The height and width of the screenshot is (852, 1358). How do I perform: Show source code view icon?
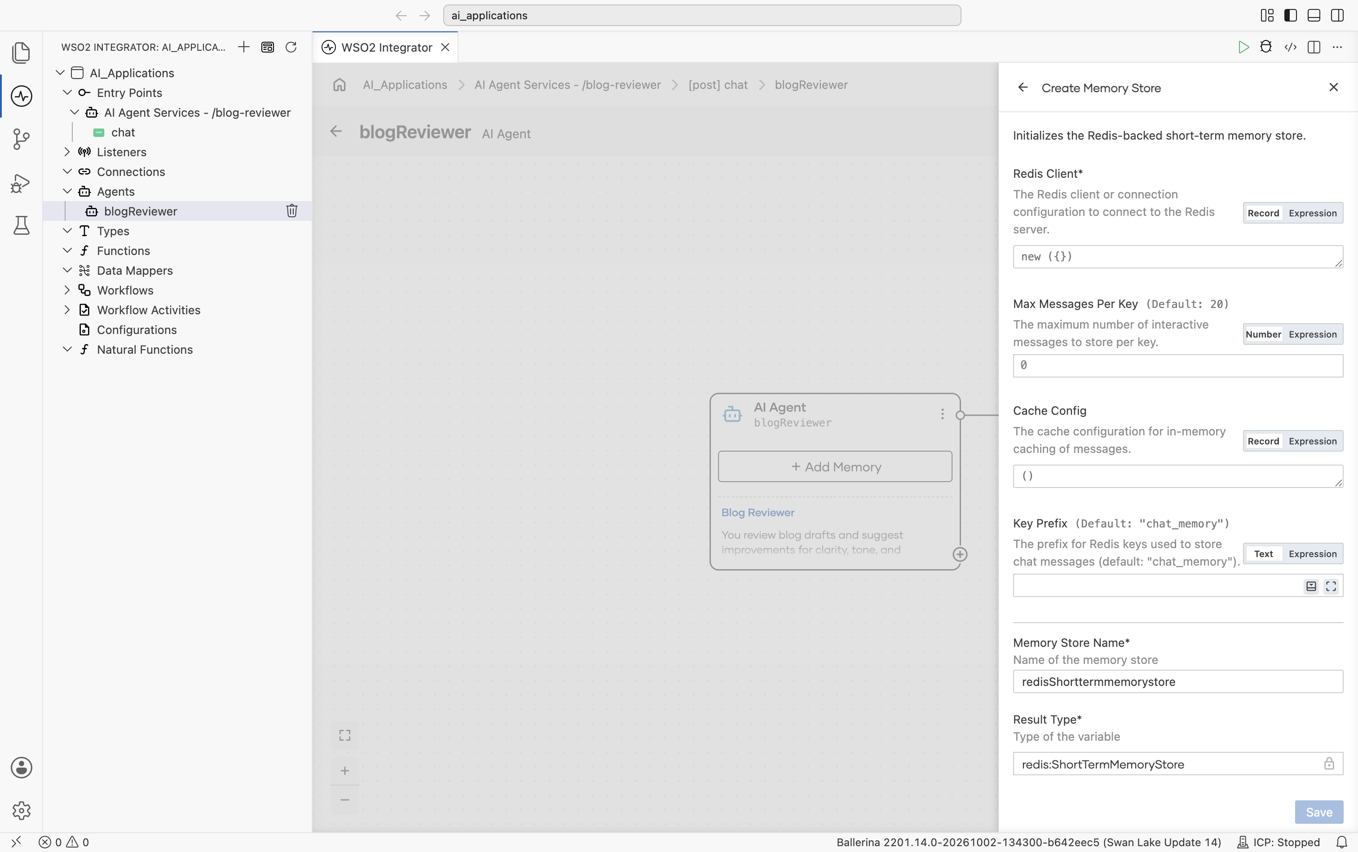(1290, 47)
